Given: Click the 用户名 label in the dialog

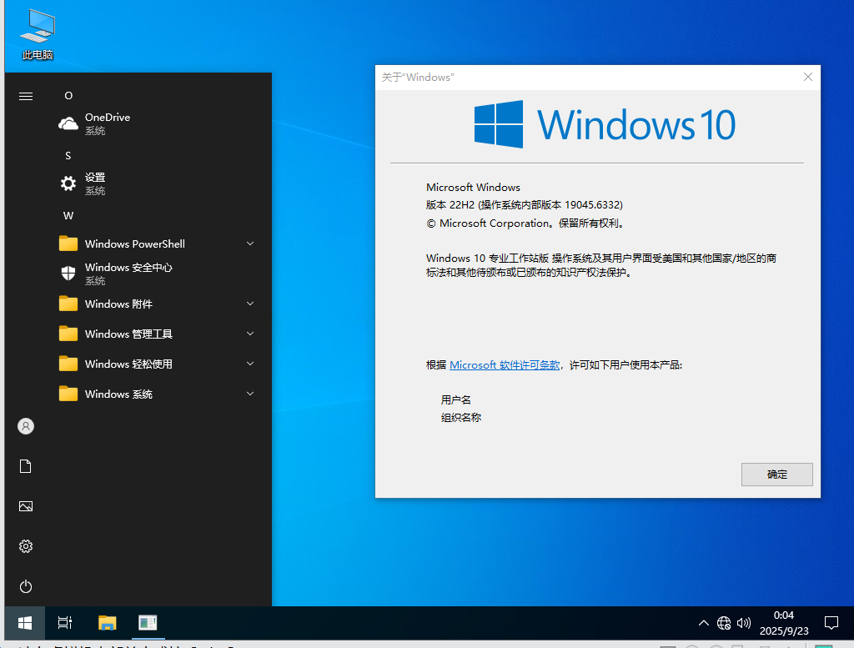Looking at the screenshot, I should 455,399.
